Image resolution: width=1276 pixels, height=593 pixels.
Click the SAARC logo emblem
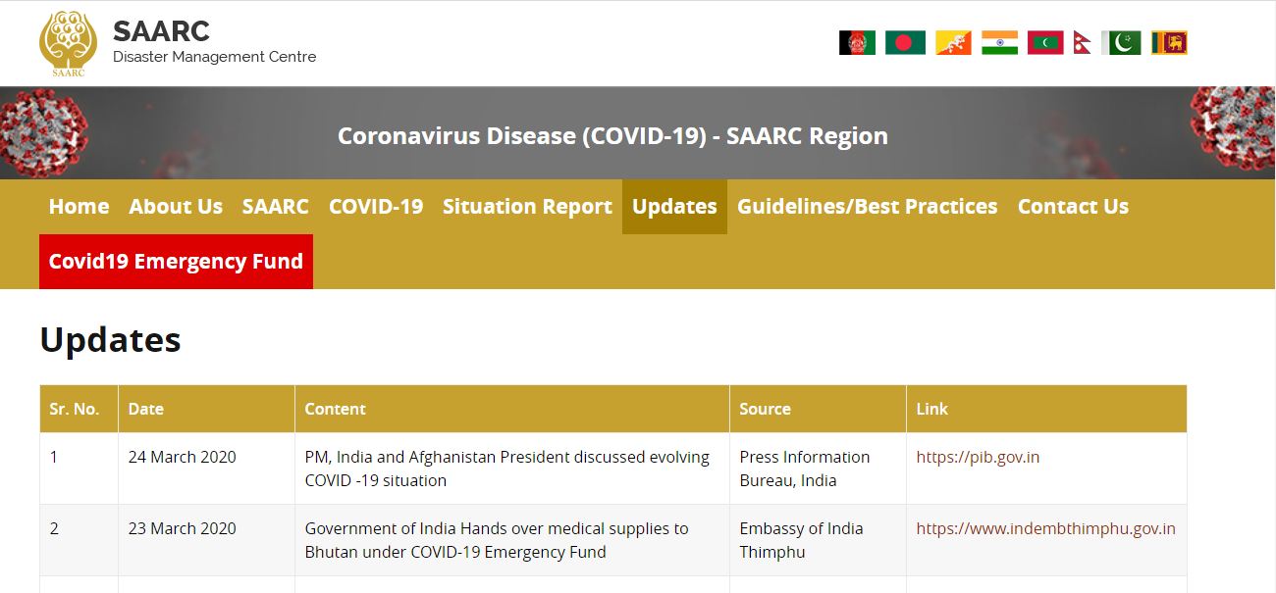tap(69, 44)
